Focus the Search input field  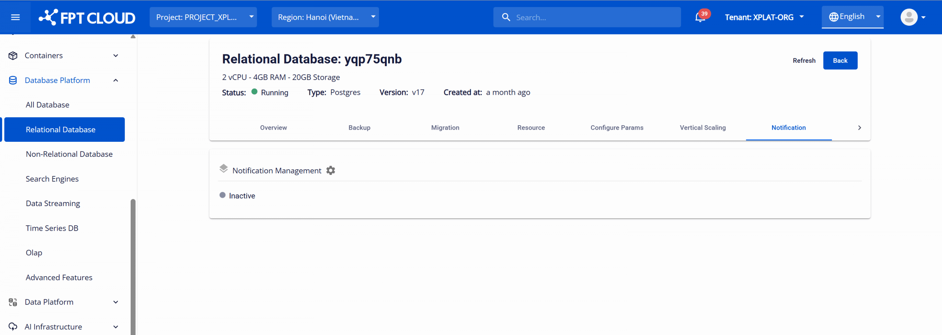pos(592,17)
